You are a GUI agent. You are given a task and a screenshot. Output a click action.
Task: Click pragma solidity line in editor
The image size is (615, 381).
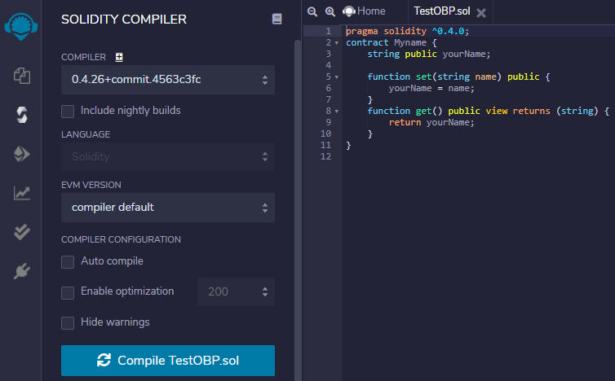[x=407, y=31]
